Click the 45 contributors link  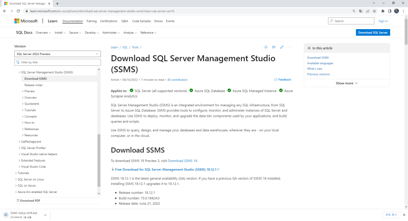[x=177, y=80]
